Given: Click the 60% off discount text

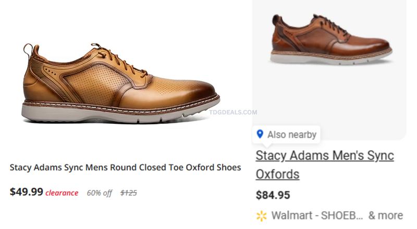Looking at the screenshot, I should (99, 193).
